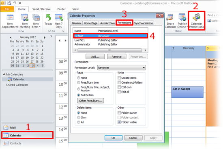This screenshot has height=149, width=223.
Task: Click the Remove button
Action: point(116,56)
